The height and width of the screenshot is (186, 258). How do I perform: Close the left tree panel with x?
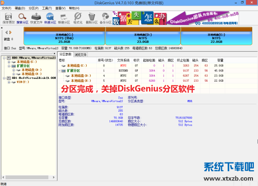click(x=54, y=54)
